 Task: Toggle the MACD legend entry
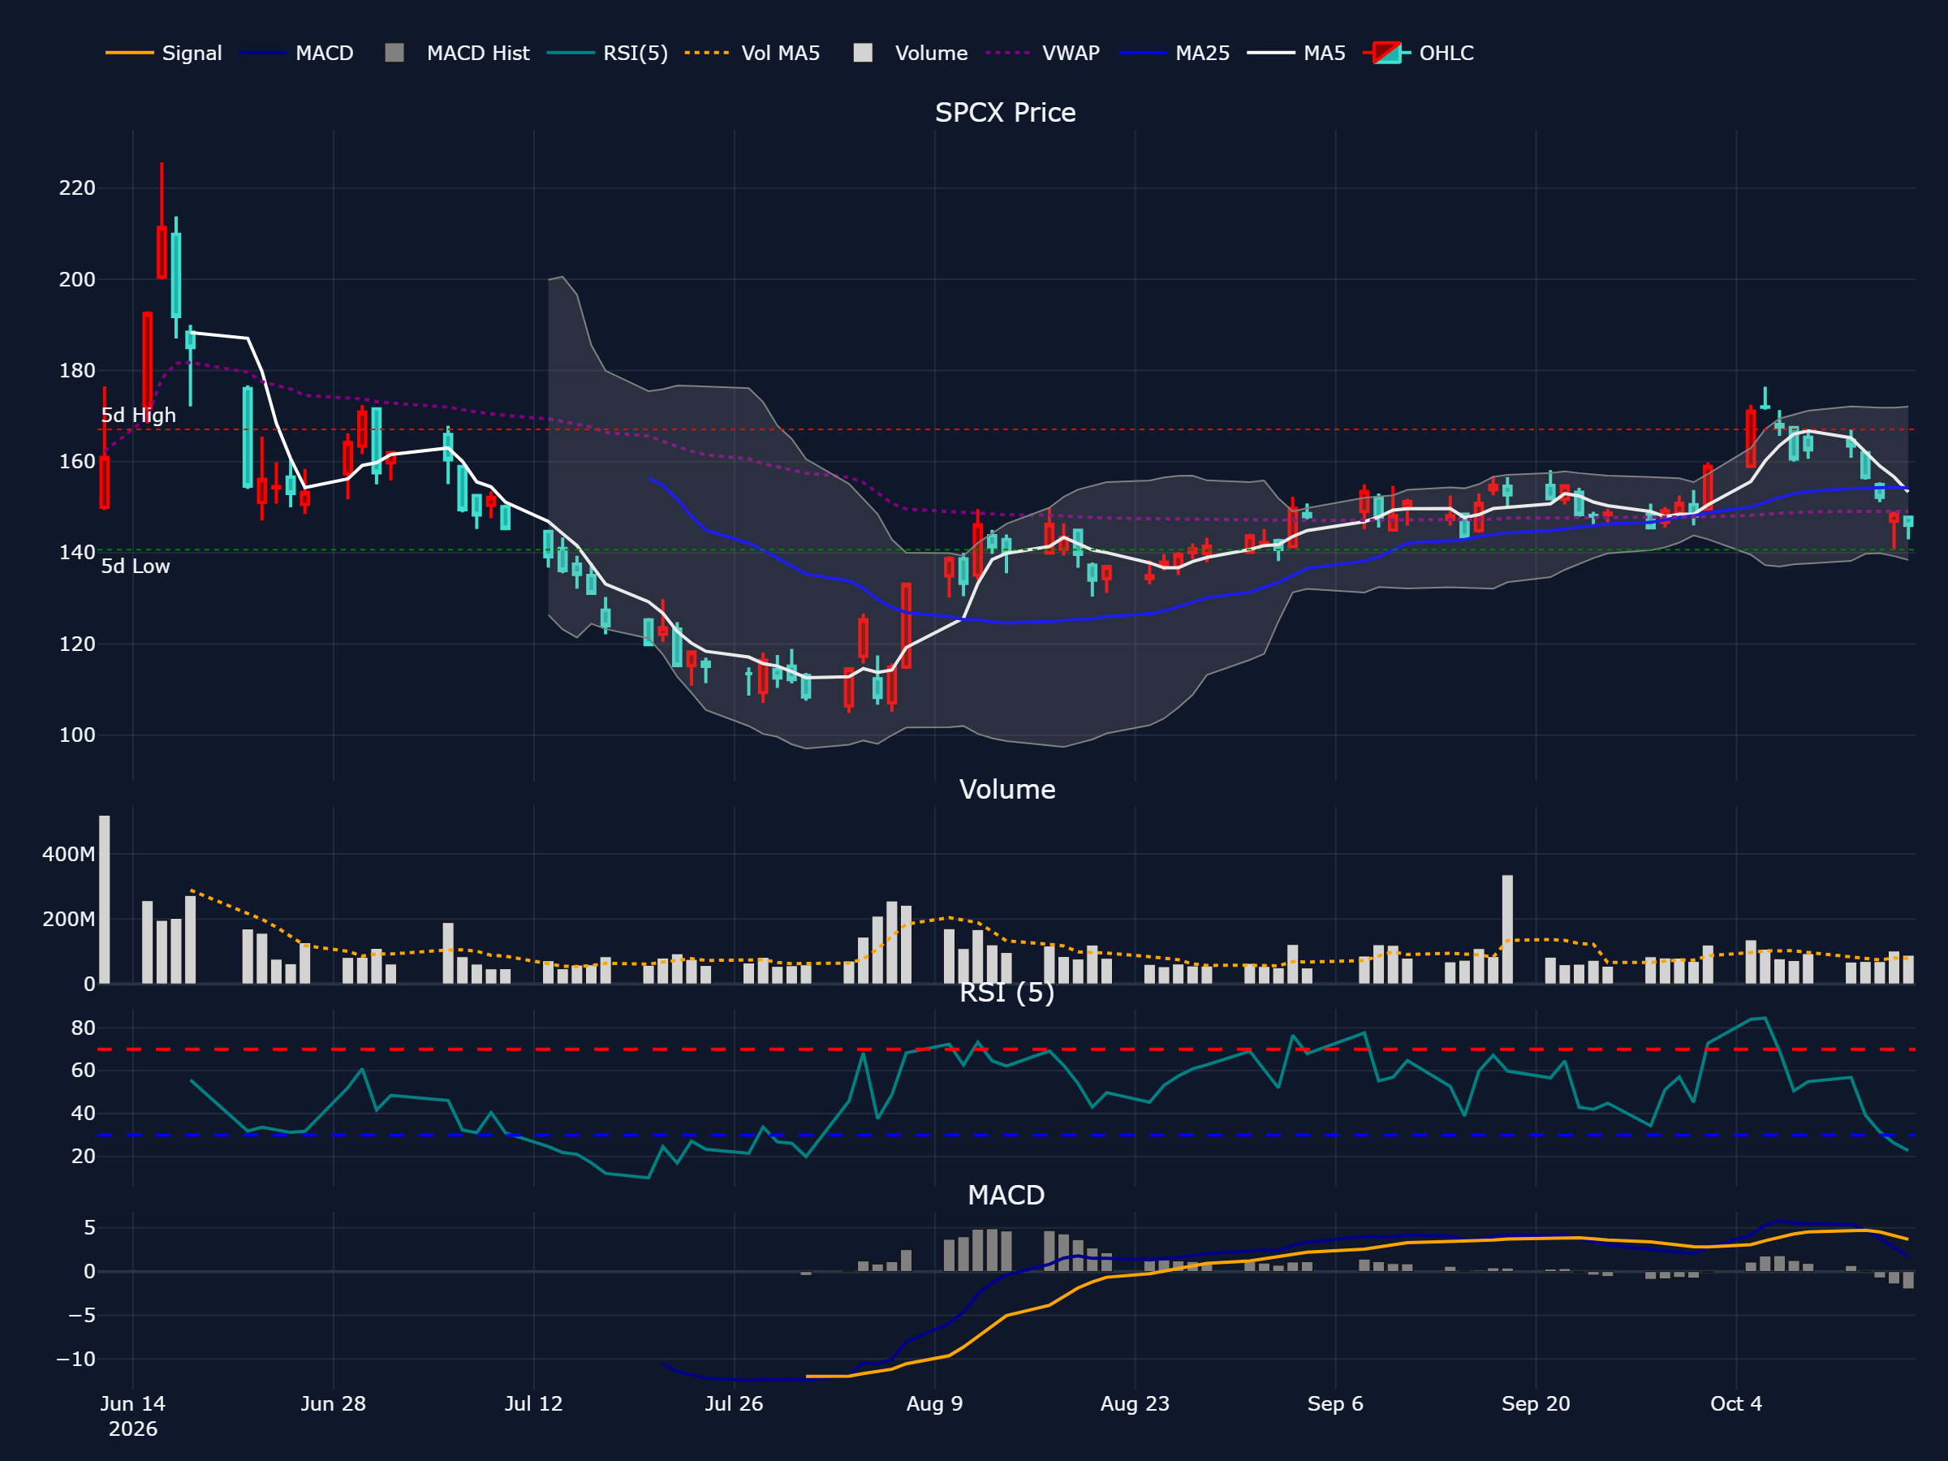pos(297,53)
